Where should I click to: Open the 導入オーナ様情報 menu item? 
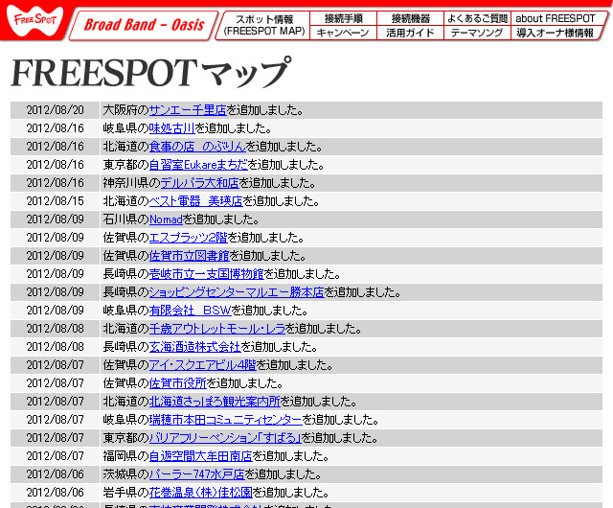pos(555,33)
